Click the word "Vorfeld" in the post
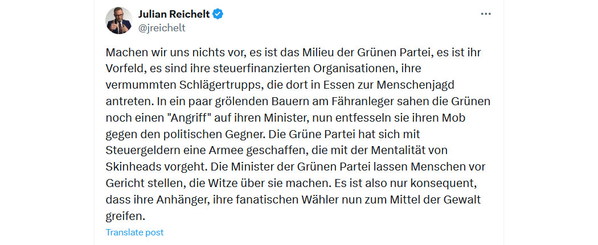This screenshot has height=245, width=598. [x=123, y=68]
